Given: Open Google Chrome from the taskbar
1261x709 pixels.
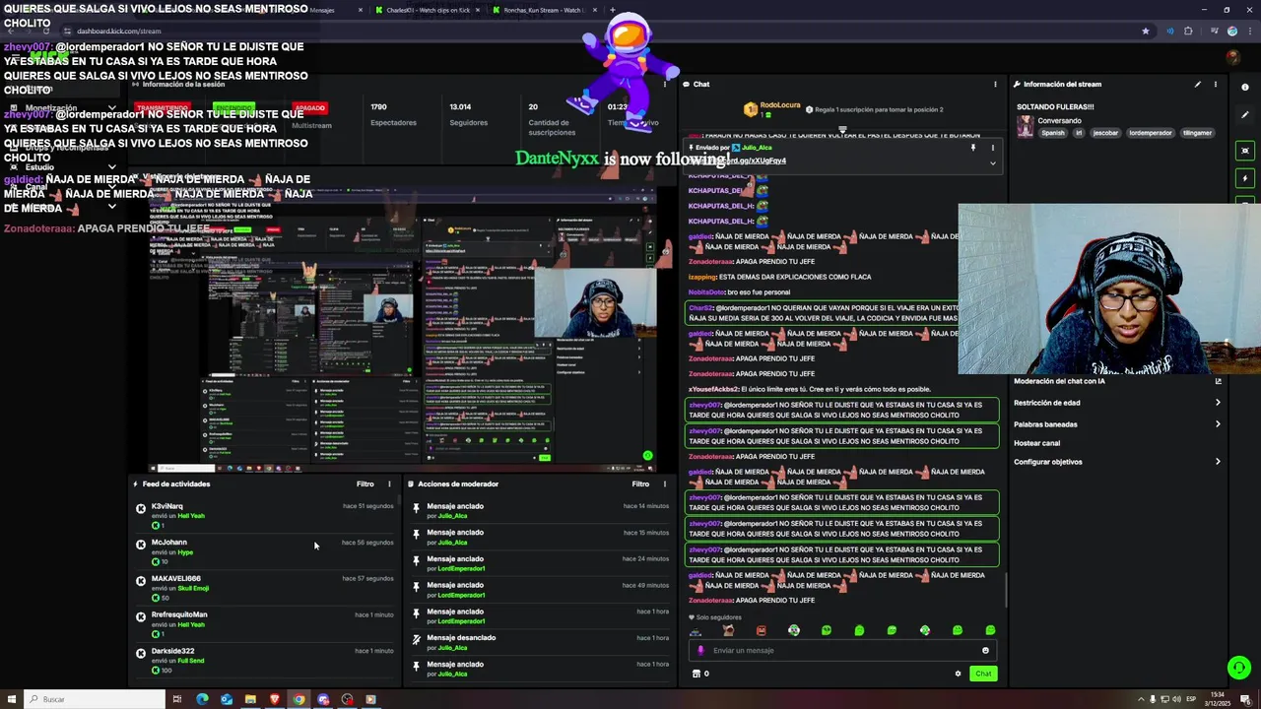Looking at the screenshot, I should point(299,699).
